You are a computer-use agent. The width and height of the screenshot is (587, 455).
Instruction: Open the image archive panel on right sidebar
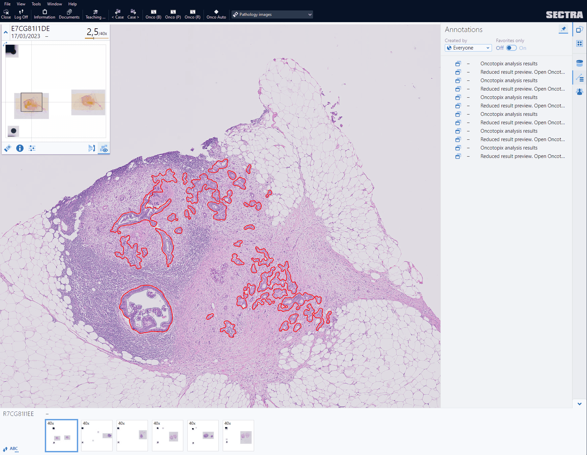pyautogui.click(x=580, y=63)
